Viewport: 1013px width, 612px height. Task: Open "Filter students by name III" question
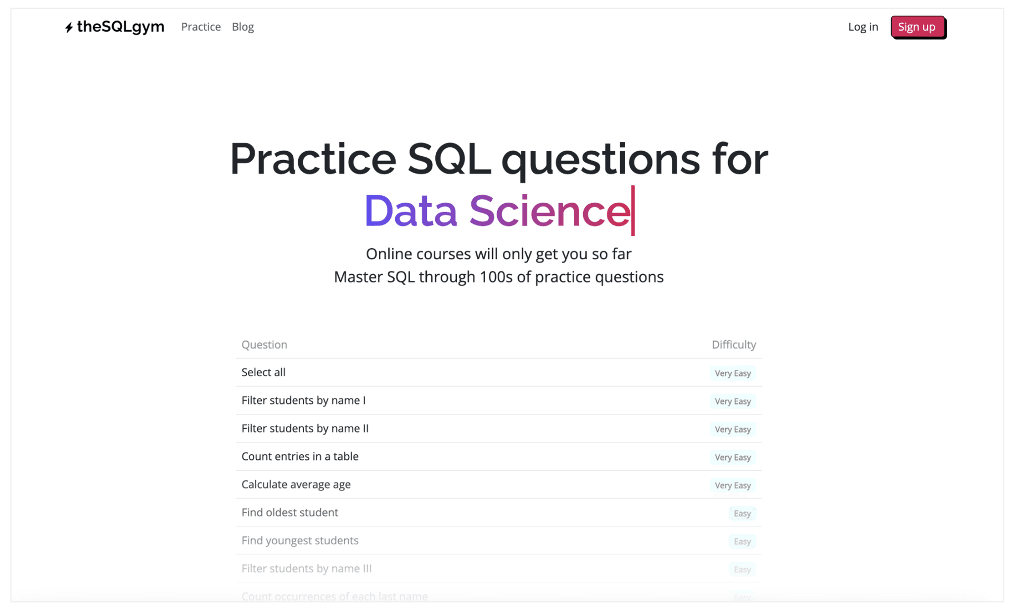coord(306,568)
